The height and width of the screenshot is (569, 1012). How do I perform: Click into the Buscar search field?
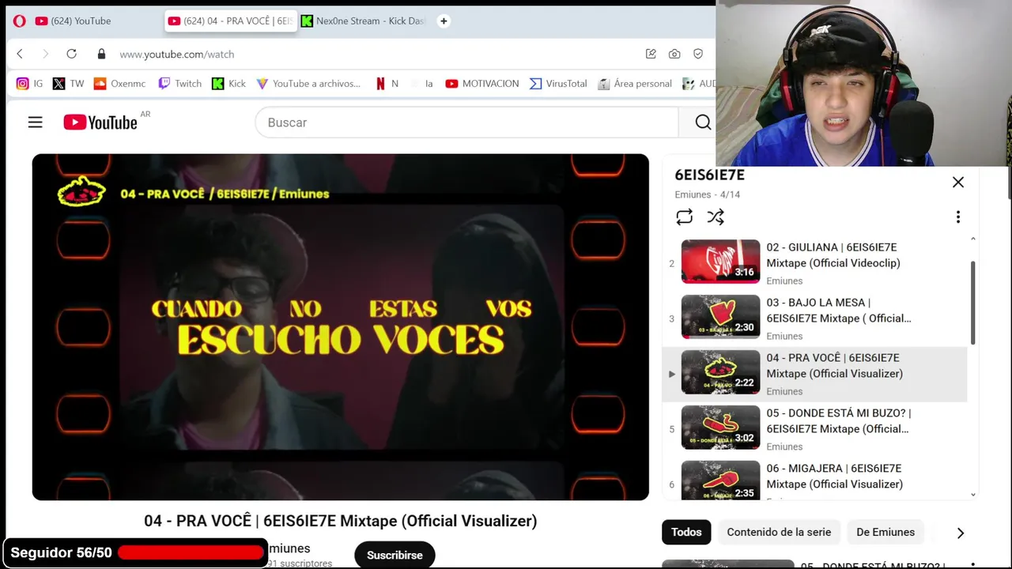[x=466, y=122]
